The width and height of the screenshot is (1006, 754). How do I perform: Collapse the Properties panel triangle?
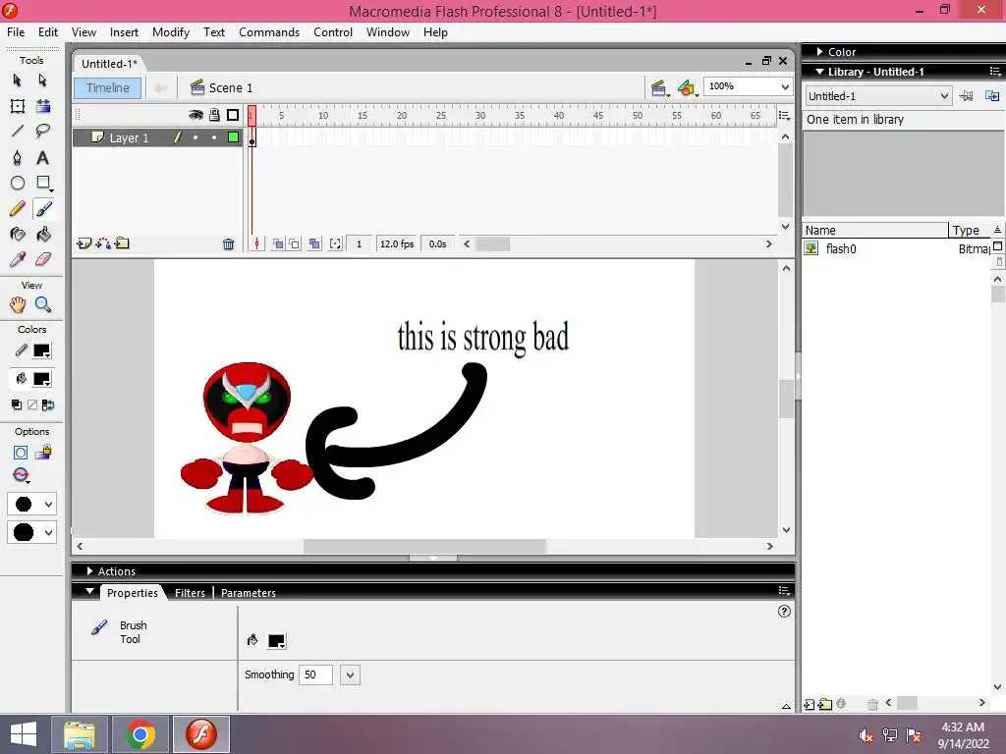pos(89,591)
